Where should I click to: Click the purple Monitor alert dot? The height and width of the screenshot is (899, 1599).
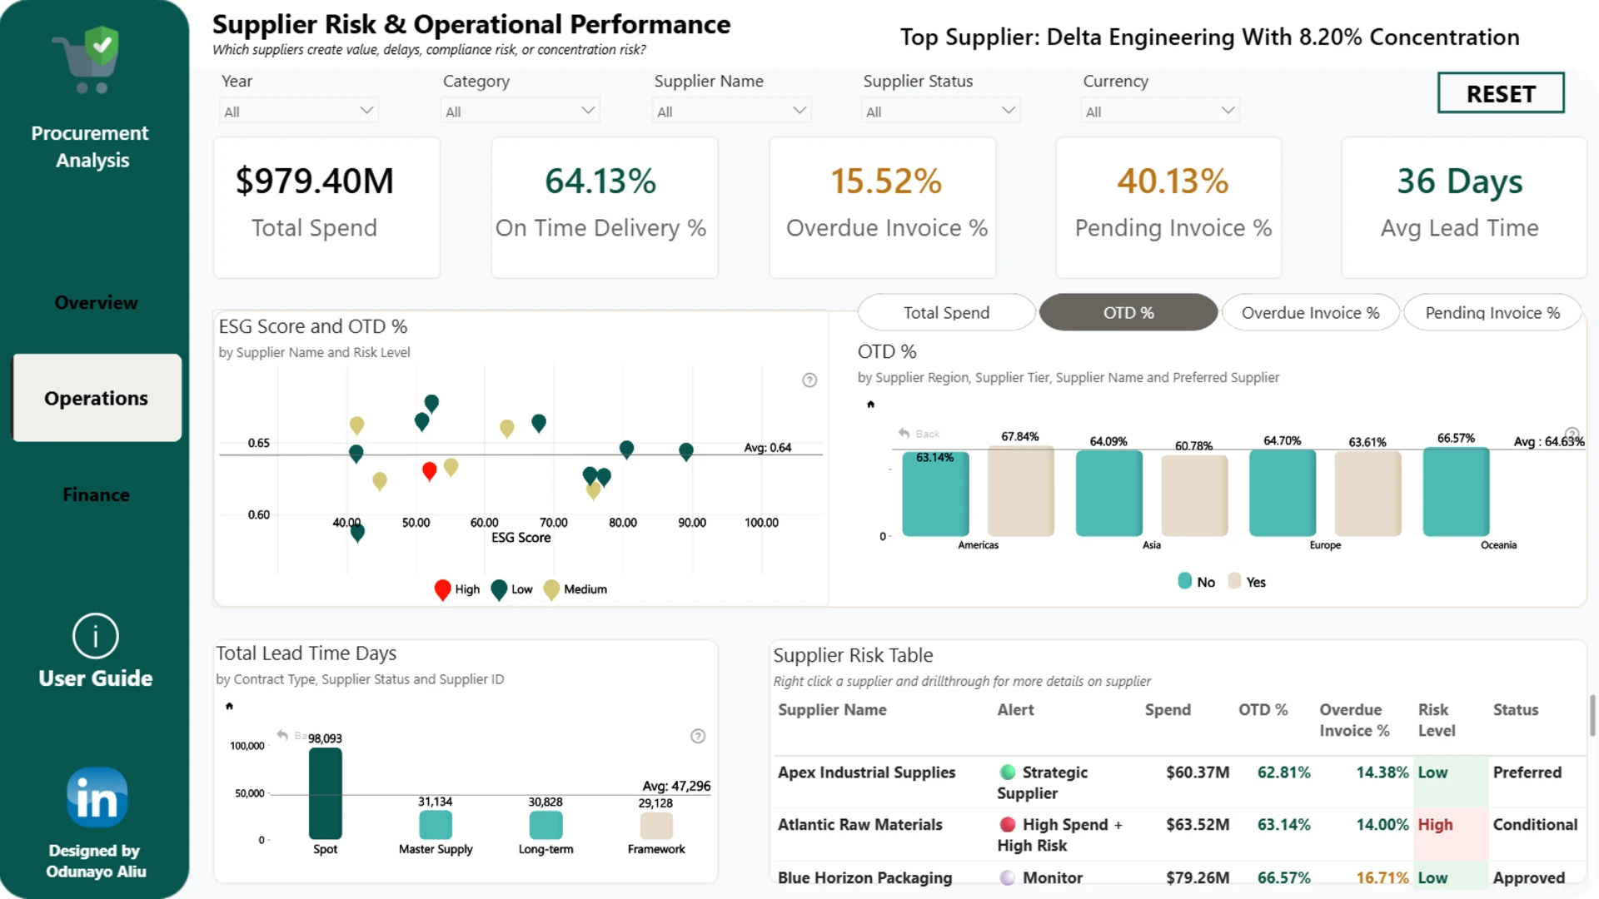click(1007, 877)
